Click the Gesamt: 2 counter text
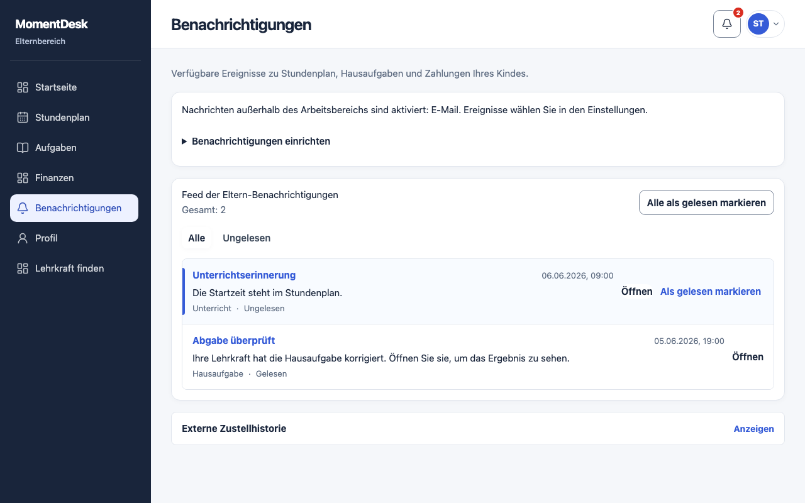Viewport: 805px width, 503px height. 204,210
